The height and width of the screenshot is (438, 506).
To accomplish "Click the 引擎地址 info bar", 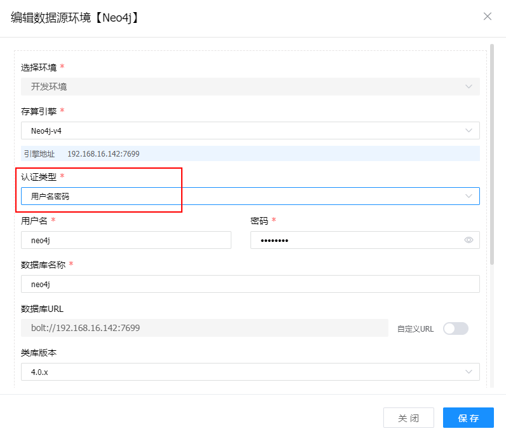I will click(250, 153).
